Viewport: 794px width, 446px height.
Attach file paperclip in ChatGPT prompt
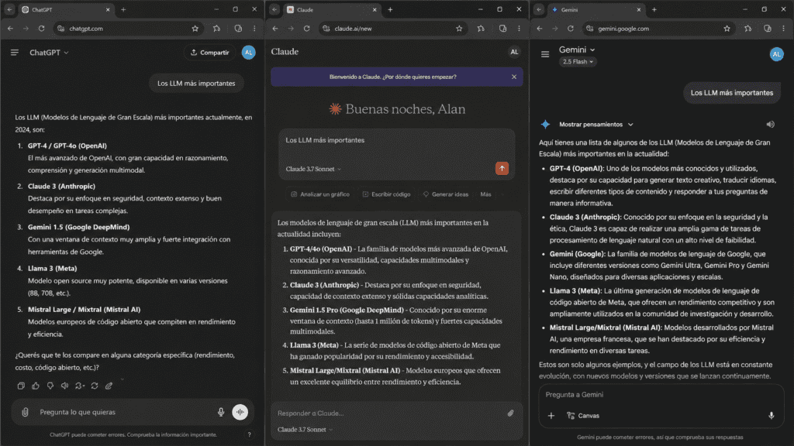pyautogui.click(x=25, y=412)
